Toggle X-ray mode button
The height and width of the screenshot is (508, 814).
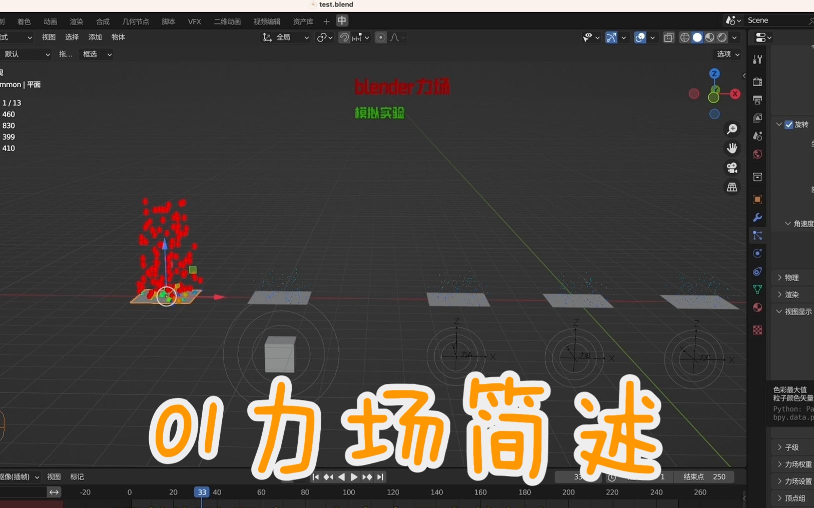[x=669, y=37]
